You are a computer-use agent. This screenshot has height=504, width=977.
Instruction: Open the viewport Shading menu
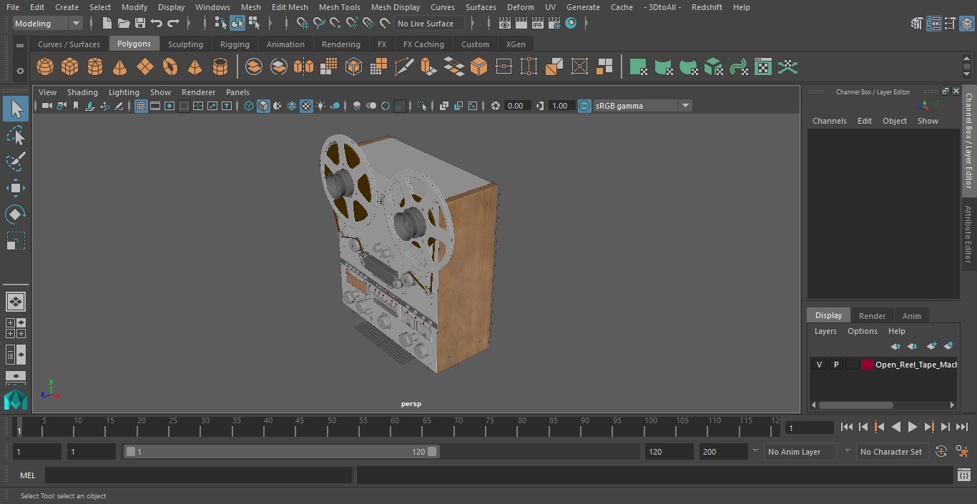82,92
